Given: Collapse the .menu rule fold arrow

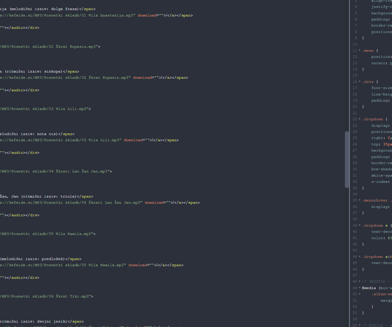Looking at the screenshot, I should click(x=360, y=50).
